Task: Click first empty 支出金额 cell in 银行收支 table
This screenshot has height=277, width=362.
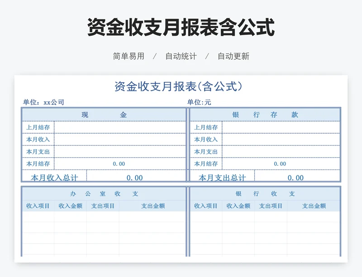Action: [314, 216]
